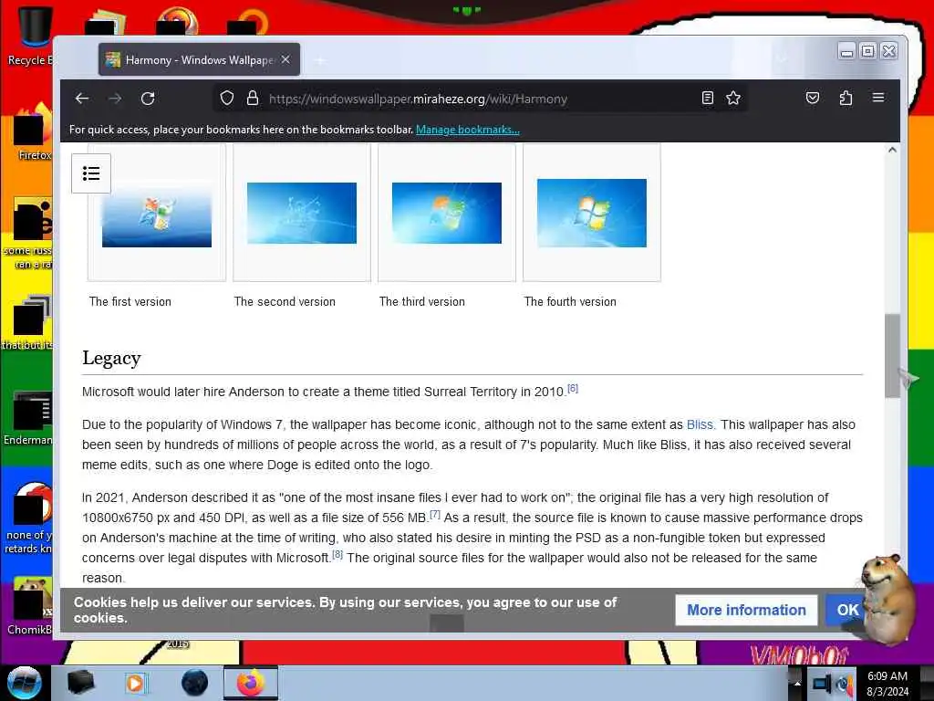Click More information on the cookie banner
Screen dimensions: 934x701
pyautogui.click(x=746, y=610)
